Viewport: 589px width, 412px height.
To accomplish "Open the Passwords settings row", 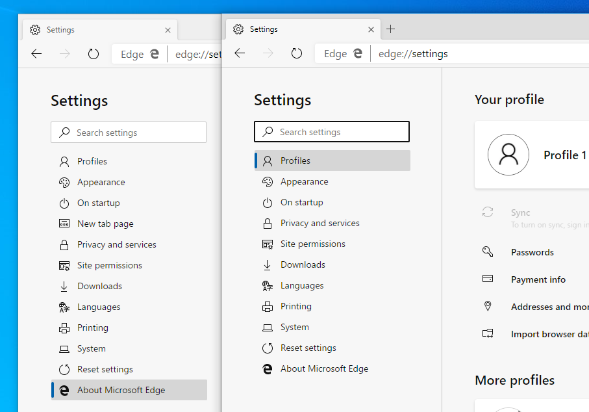I will pos(532,252).
